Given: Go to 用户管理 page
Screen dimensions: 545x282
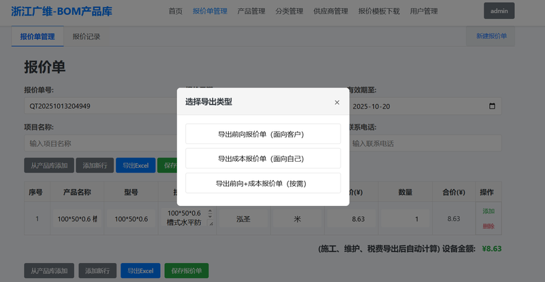Looking at the screenshot, I should pyautogui.click(x=424, y=12).
